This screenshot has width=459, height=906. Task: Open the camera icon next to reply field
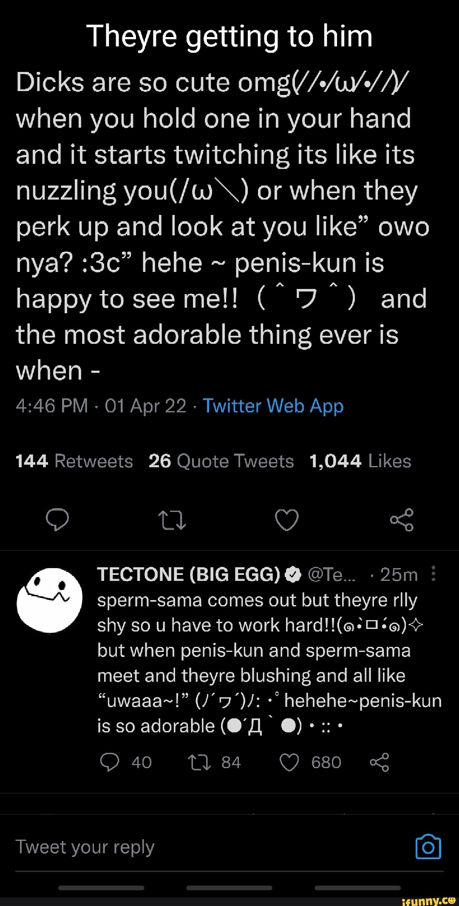pos(428,846)
